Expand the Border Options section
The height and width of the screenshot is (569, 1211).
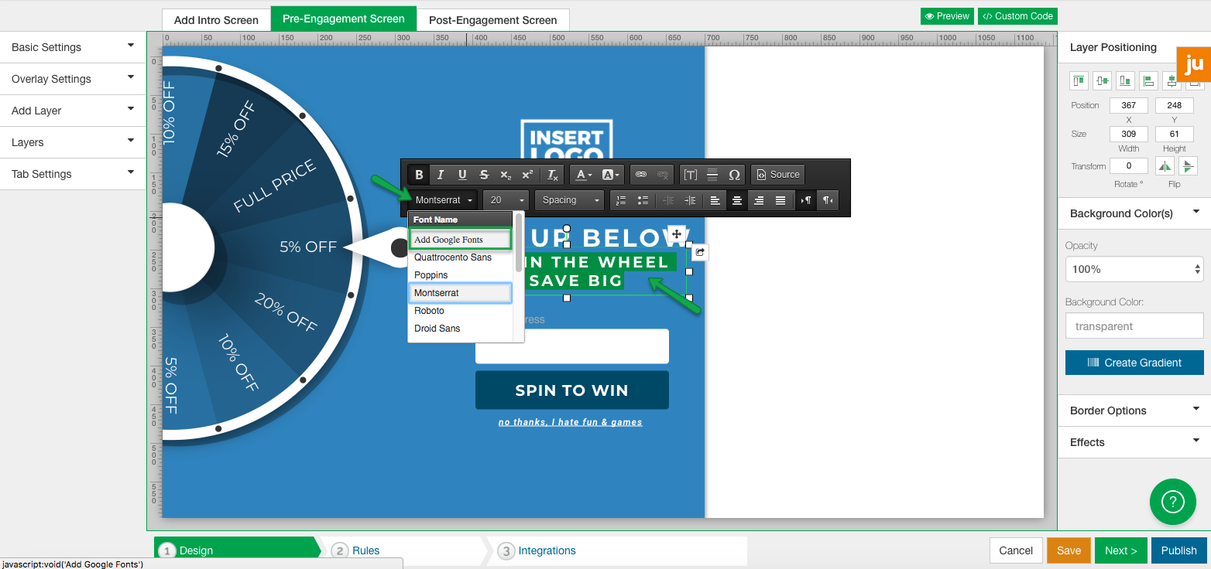[x=1134, y=411]
